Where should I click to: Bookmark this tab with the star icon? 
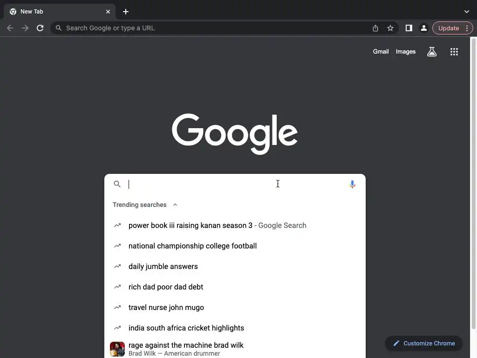(x=390, y=28)
